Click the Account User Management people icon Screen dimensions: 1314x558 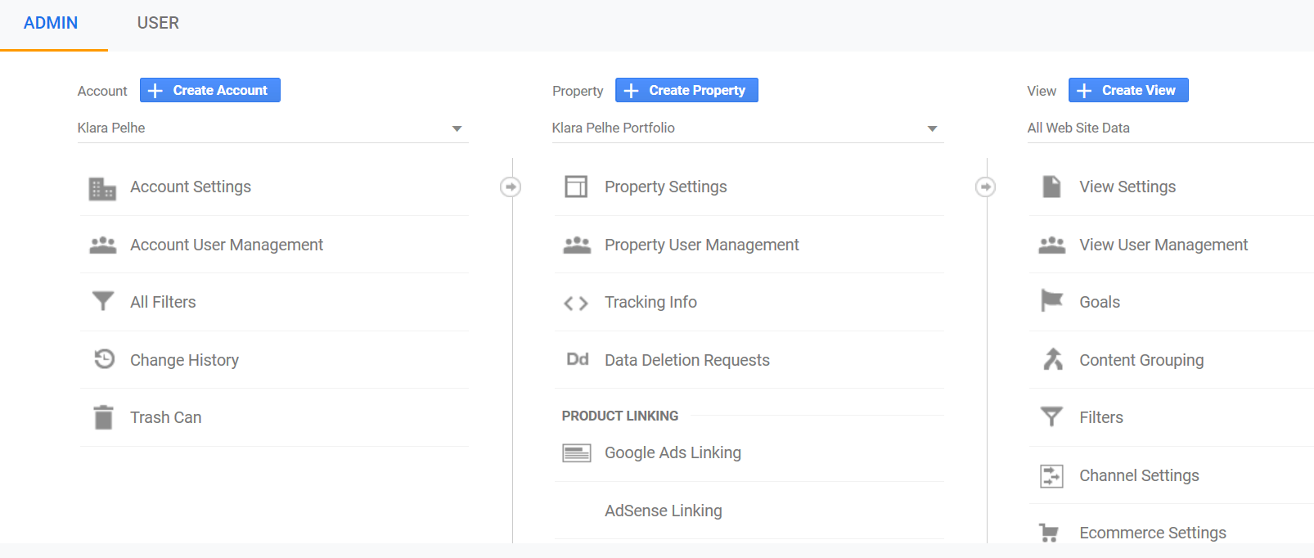(x=102, y=245)
